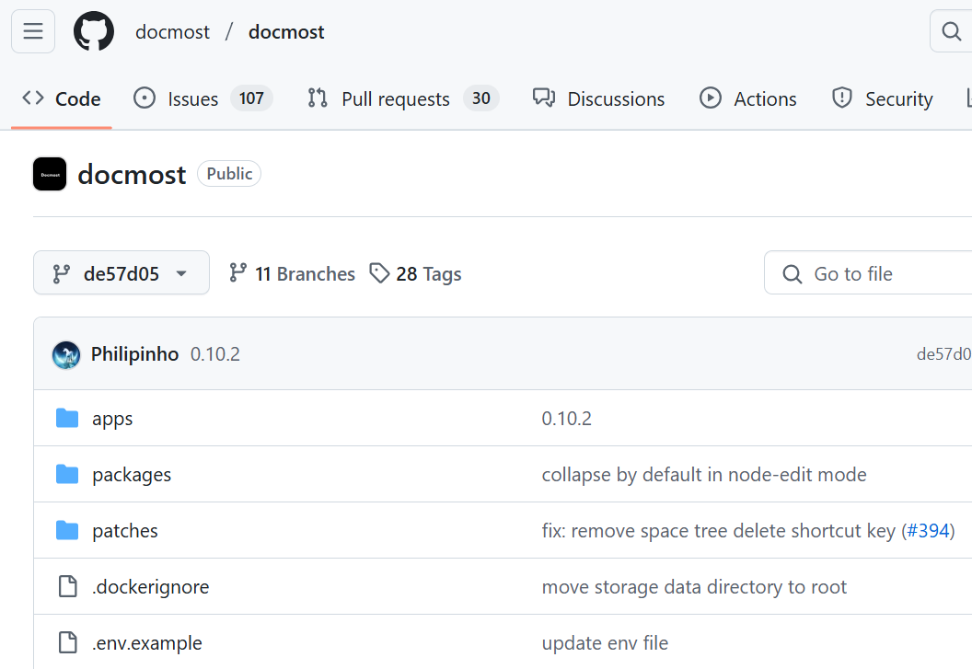
Task: Click the Security shield icon
Action: tap(841, 98)
